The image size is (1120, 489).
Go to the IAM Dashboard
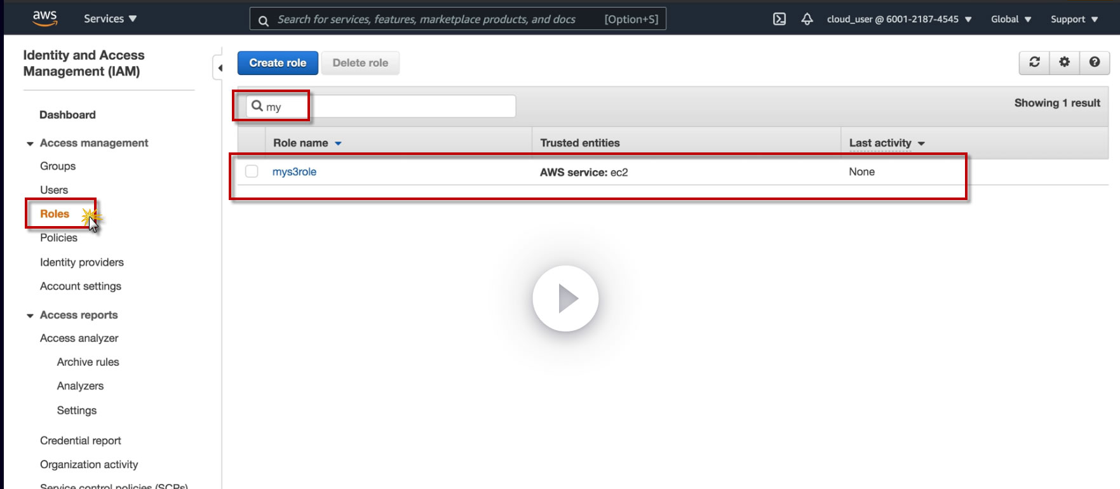pos(67,115)
